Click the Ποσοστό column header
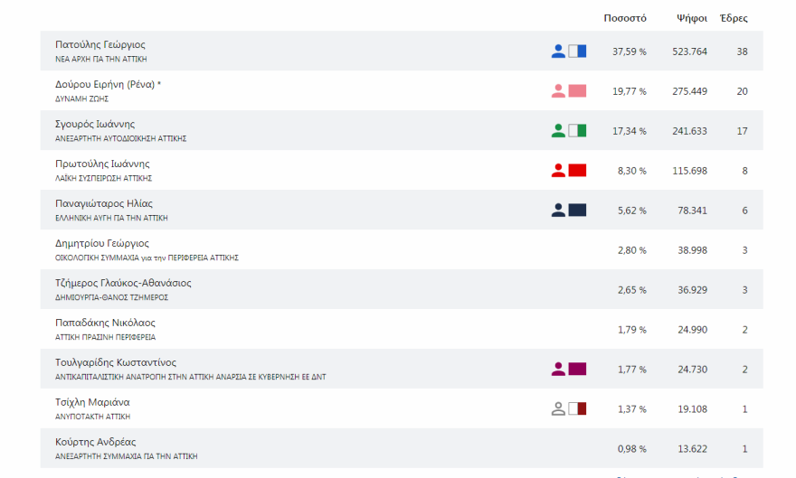 click(x=625, y=18)
